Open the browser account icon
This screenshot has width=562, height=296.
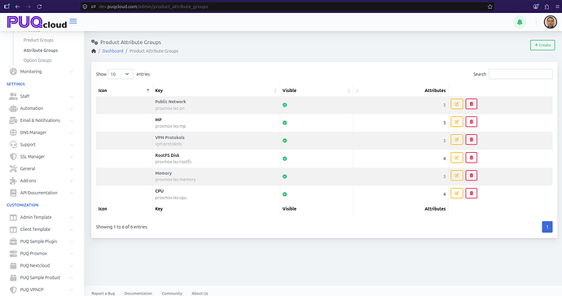tap(536, 7)
